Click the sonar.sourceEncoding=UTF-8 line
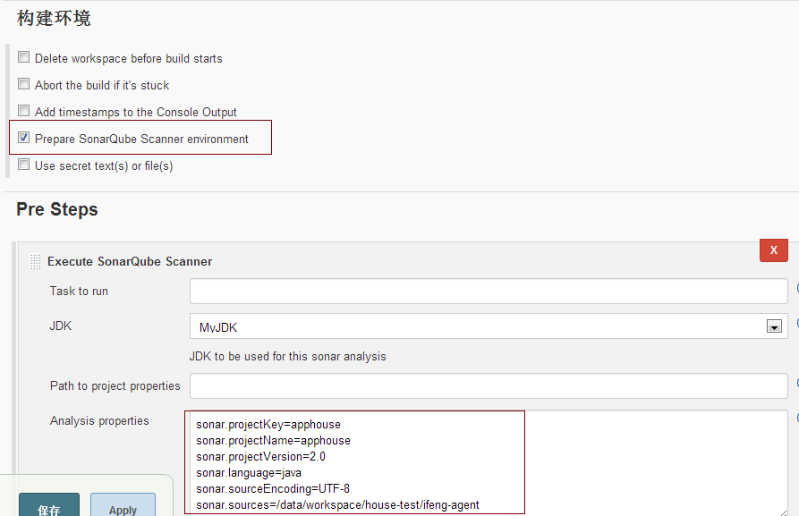 pos(273,489)
